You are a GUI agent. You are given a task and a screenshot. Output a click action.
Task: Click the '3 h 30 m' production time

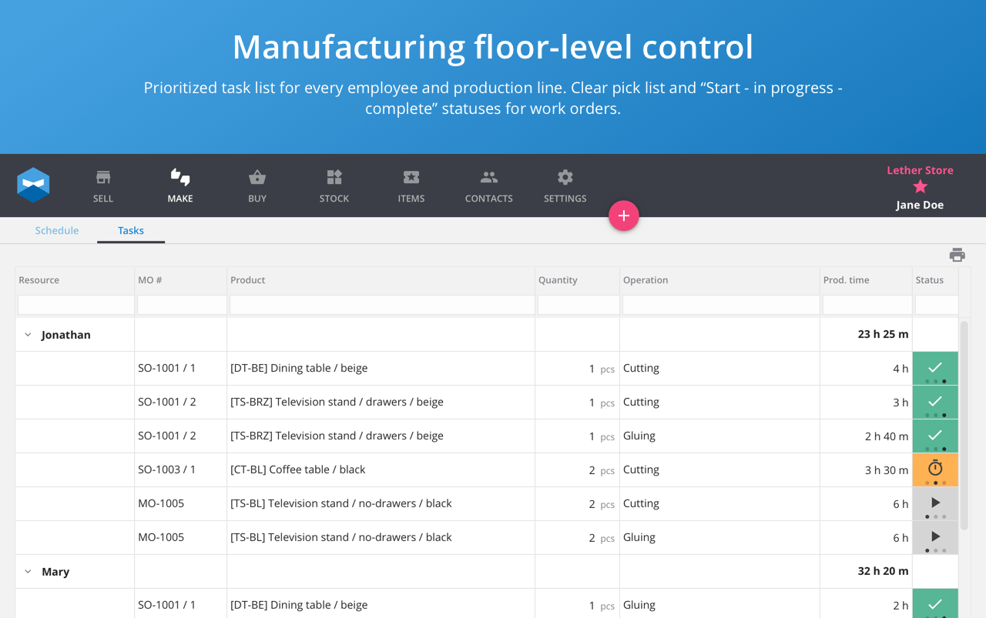point(887,470)
